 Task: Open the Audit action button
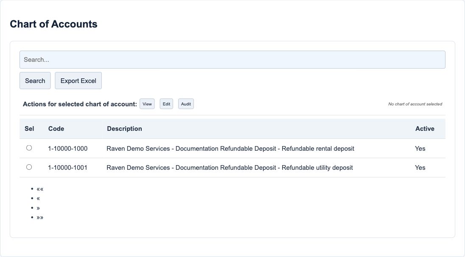tap(186, 104)
